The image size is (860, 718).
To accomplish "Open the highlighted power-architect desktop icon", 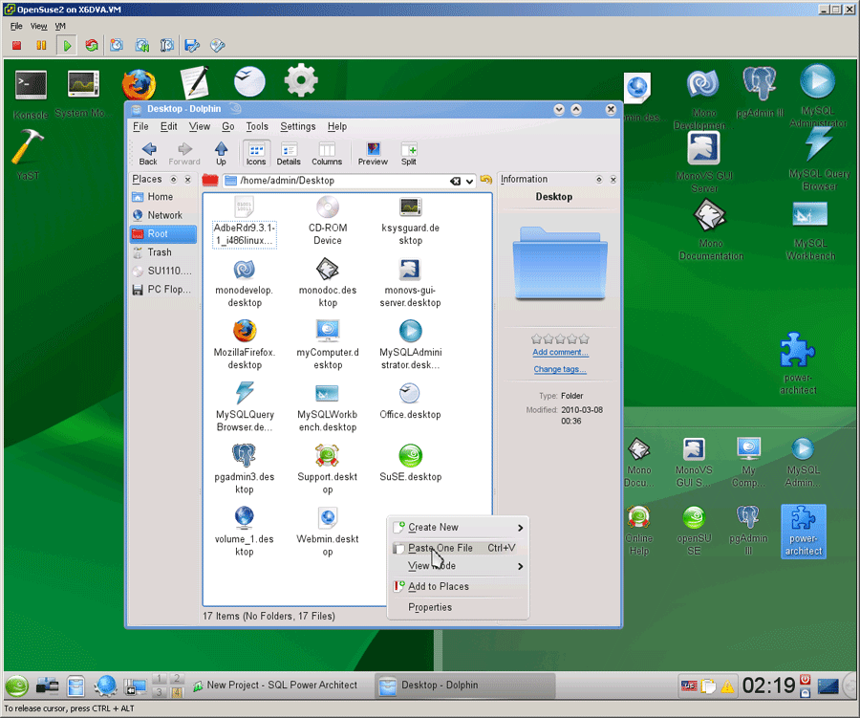I will click(803, 532).
